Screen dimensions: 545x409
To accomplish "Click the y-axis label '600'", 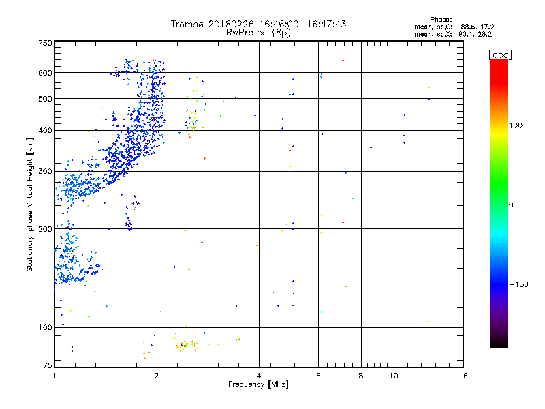I will tap(45, 73).
